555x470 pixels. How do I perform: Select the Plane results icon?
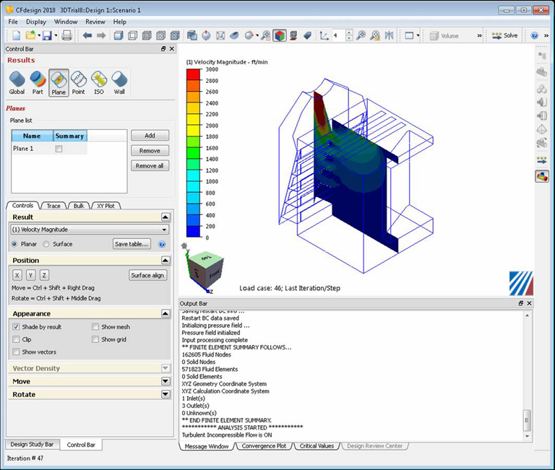click(59, 83)
